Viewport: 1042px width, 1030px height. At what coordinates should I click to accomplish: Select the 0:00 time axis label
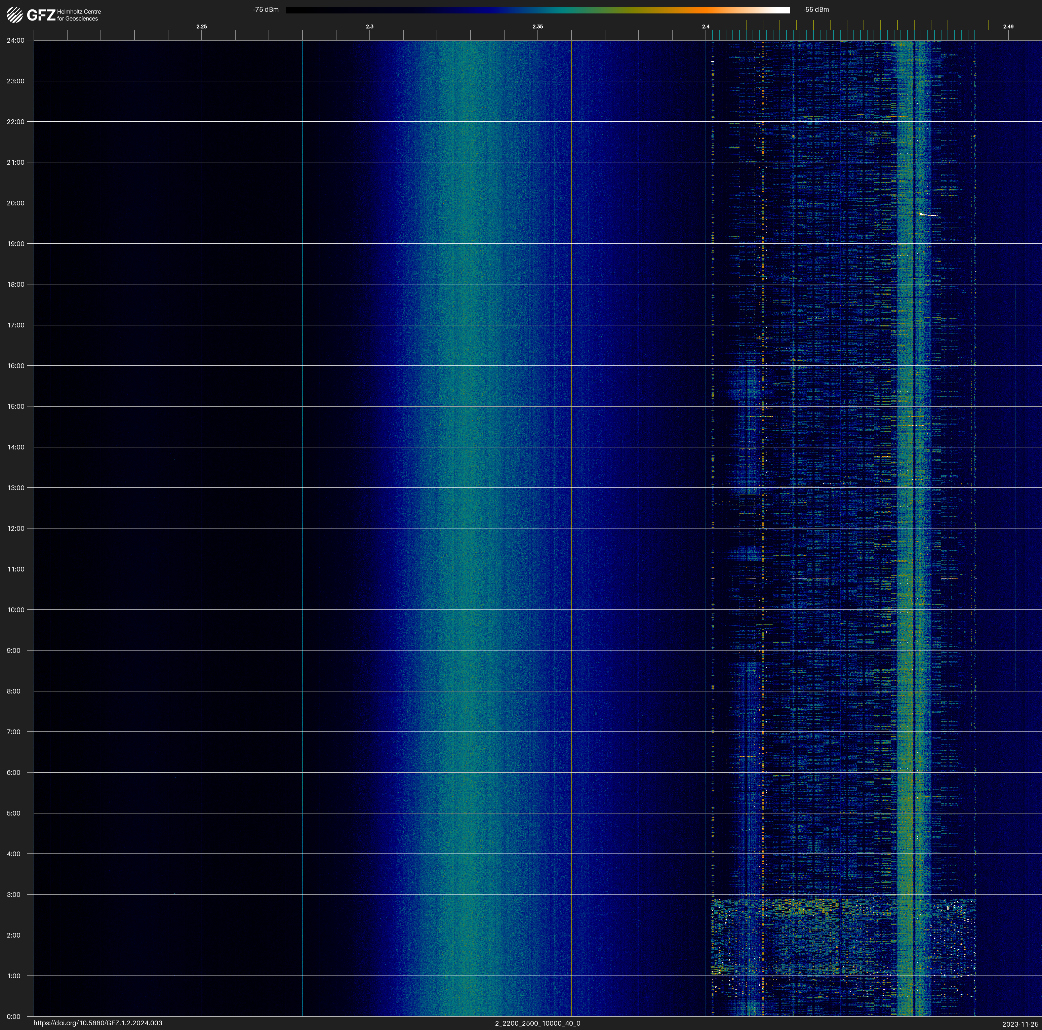point(13,1017)
